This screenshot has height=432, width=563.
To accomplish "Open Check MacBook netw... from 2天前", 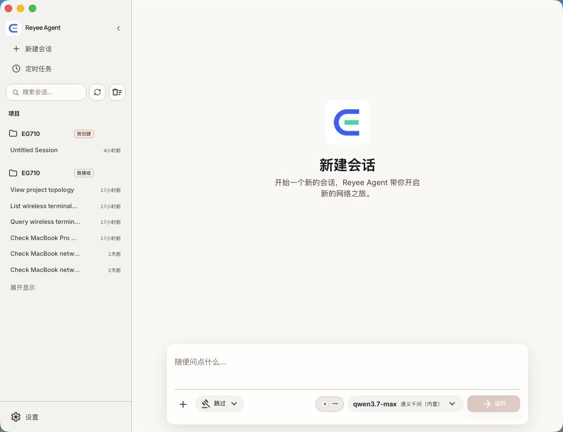I will click(65, 270).
